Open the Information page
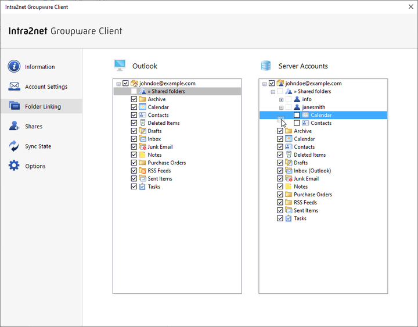 (x=41, y=66)
